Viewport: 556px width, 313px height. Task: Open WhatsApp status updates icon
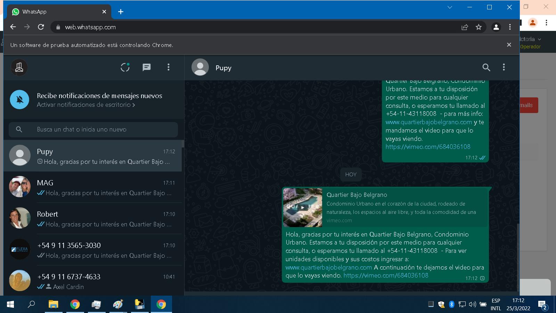(x=125, y=67)
